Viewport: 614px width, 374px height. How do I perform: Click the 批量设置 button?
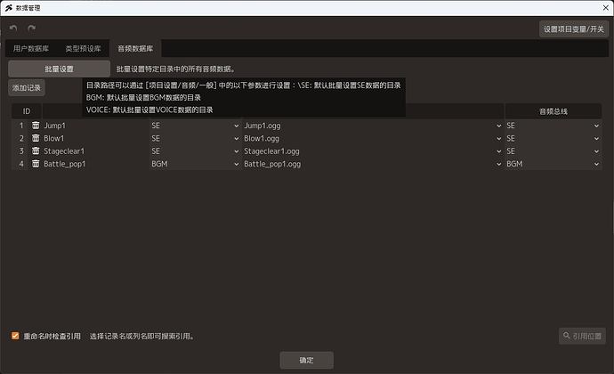pos(59,69)
